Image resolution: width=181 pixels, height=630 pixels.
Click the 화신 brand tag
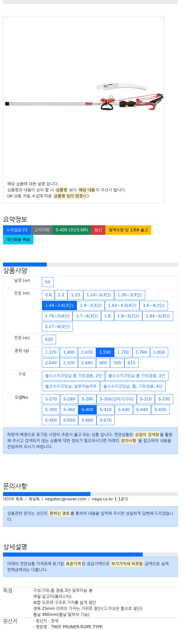pyautogui.click(x=98, y=230)
